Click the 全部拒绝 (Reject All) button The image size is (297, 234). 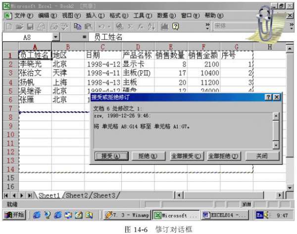(223, 156)
